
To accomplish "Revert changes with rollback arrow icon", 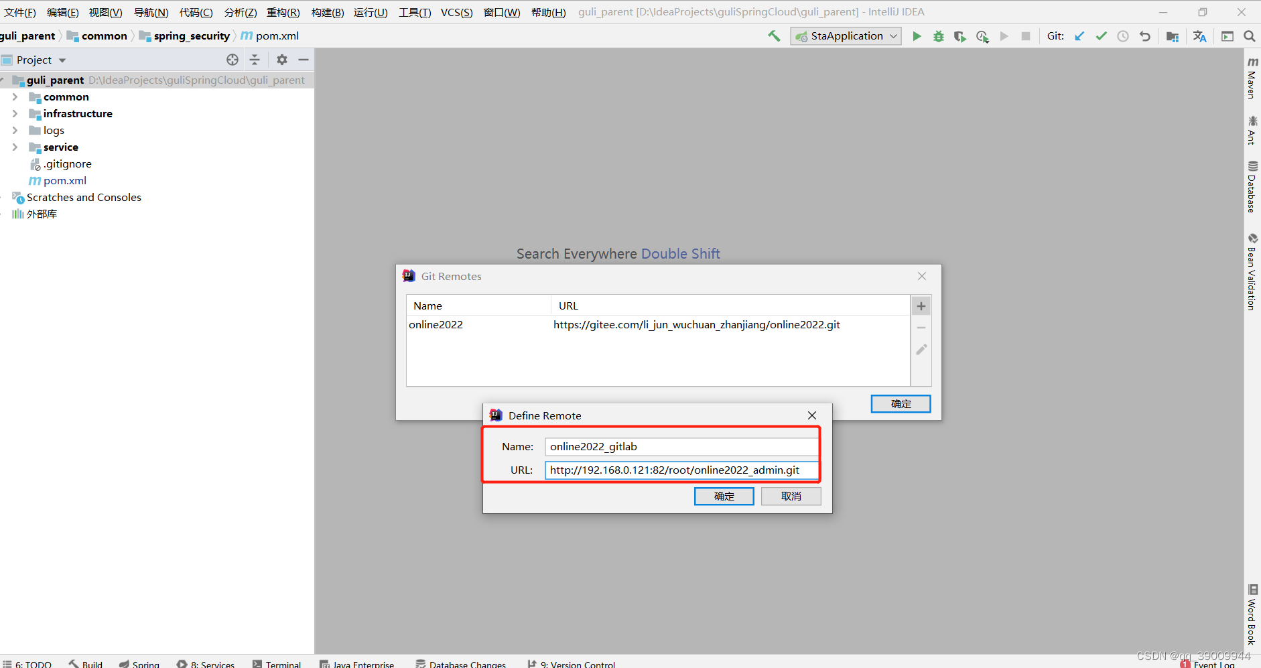I will coord(1145,36).
